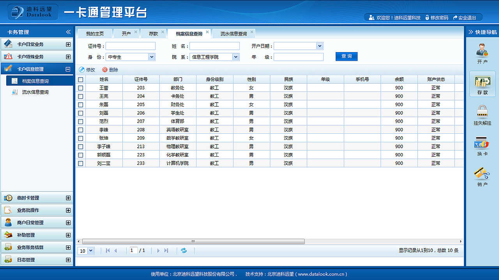Expand the 卡户日常业务 section
This screenshot has width=499, height=280.
pos(68,44)
